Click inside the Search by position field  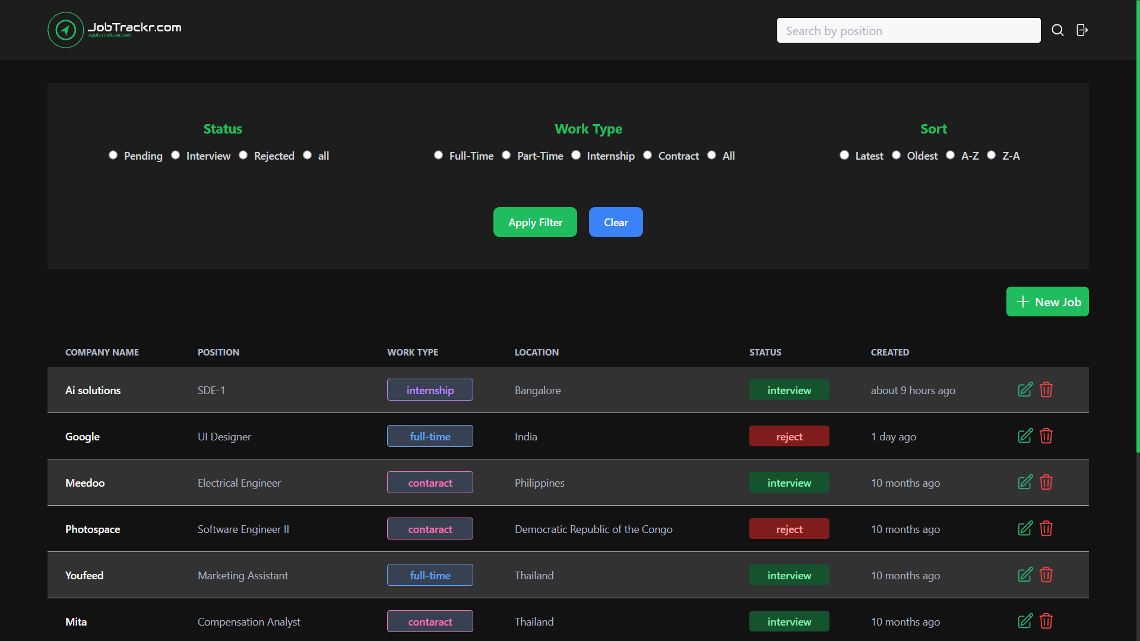coord(908,30)
